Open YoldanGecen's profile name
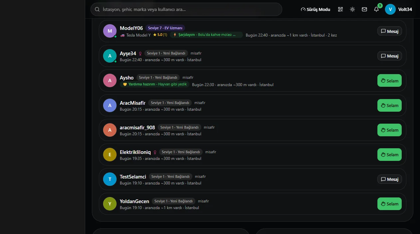 [x=134, y=201]
